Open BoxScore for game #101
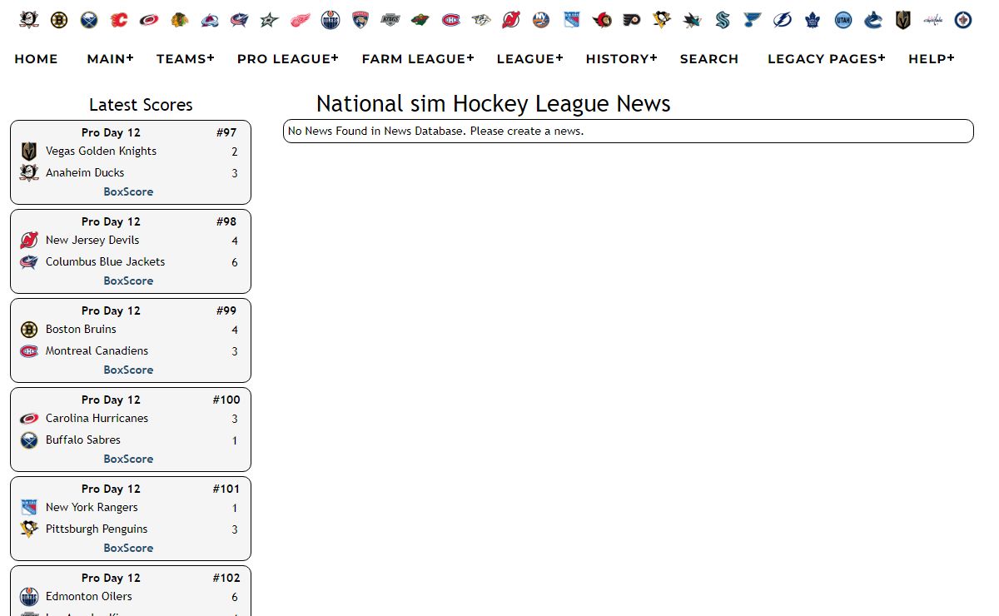The image size is (999, 616). click(128, 548)
